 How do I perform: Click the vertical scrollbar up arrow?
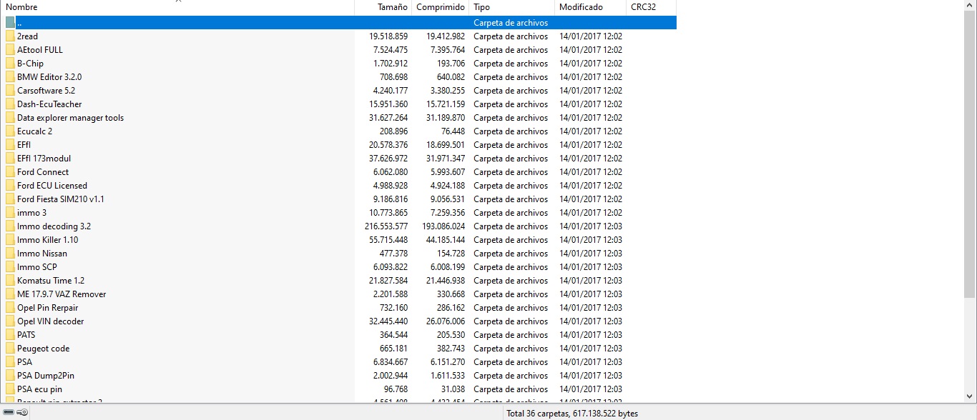tap(970, 6)
